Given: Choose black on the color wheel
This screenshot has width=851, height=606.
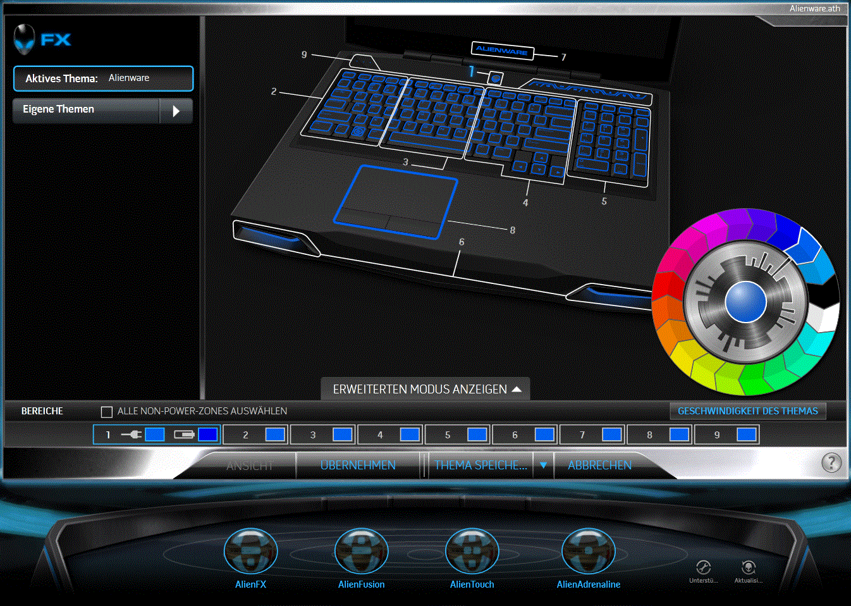Looking at the screenshot, I should tap(824, 292).
